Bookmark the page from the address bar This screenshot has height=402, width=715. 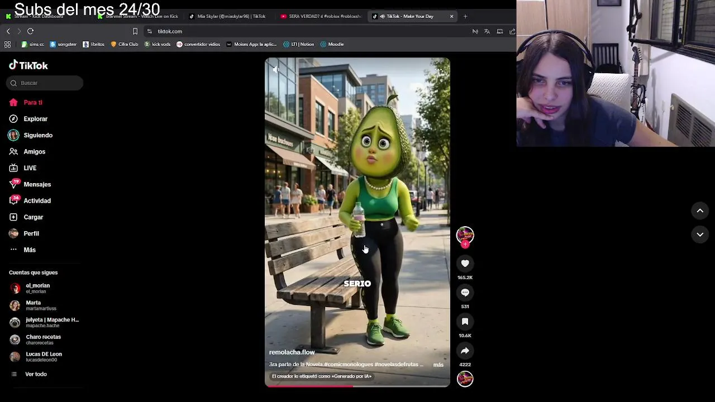coord(135,31)
